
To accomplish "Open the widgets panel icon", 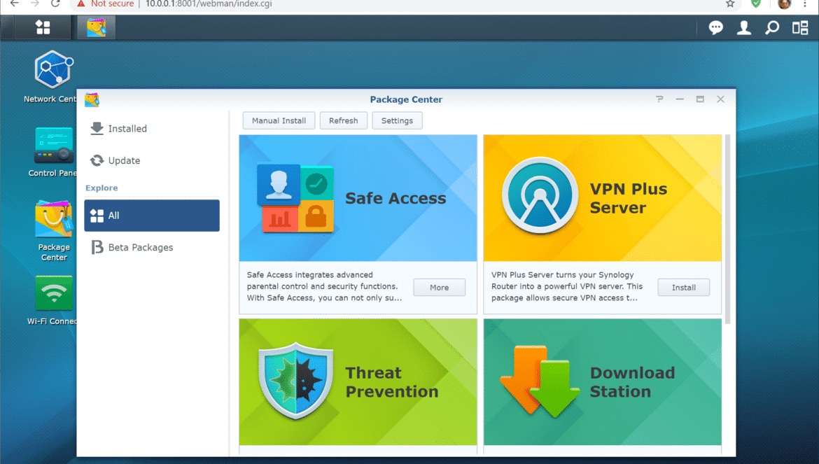I will 800,27.
